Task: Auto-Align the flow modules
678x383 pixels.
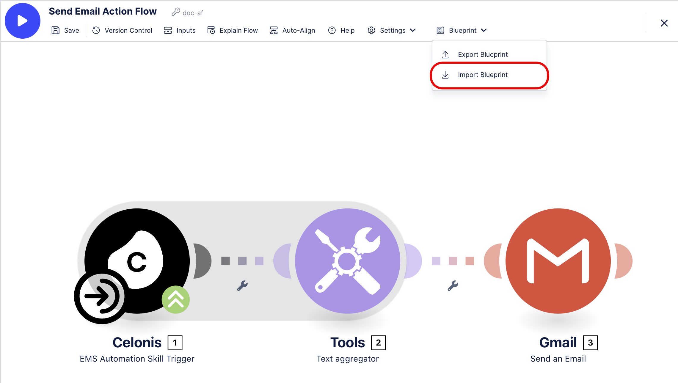Action: (x=292, y=30)
